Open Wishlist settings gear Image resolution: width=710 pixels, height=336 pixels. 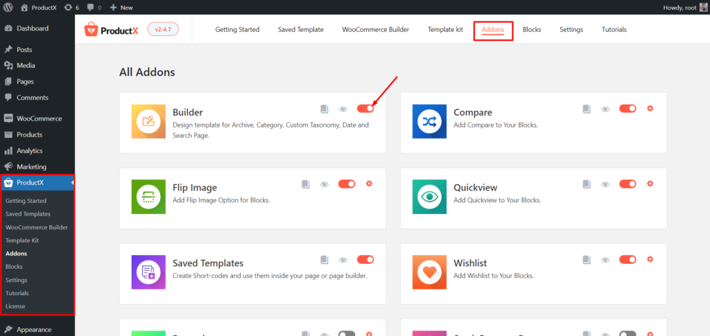650,259
